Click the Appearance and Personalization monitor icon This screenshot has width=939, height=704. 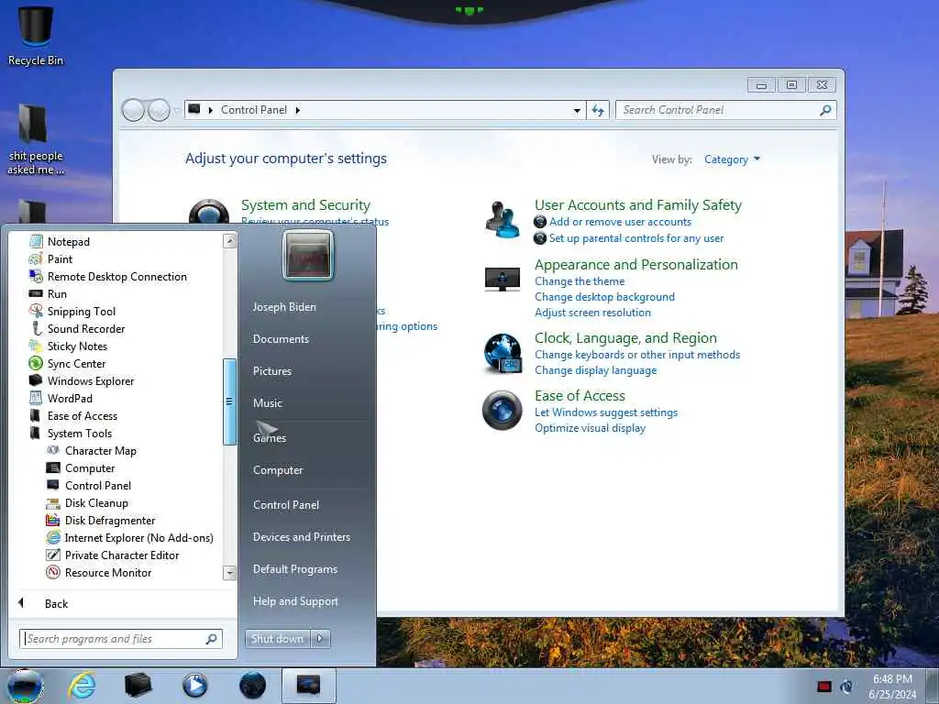pos(502,279)
